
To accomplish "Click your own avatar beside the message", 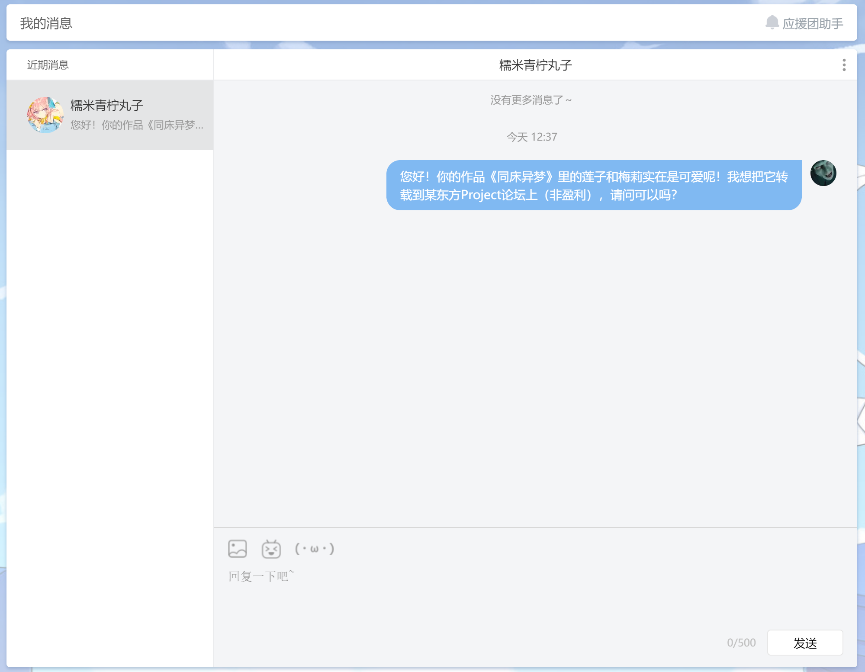I will pyautogui.click(x=823, y=173).
